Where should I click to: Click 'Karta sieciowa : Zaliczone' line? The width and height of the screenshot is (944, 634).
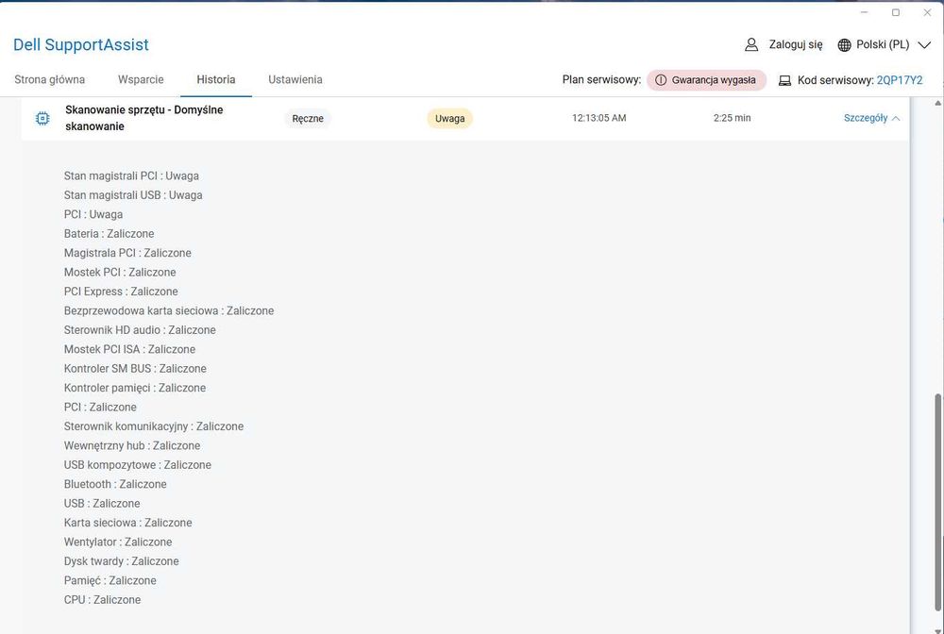[x=127, y=522]
